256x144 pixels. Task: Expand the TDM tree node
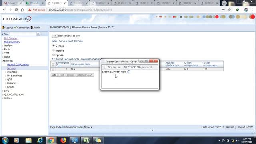point(3,53)
